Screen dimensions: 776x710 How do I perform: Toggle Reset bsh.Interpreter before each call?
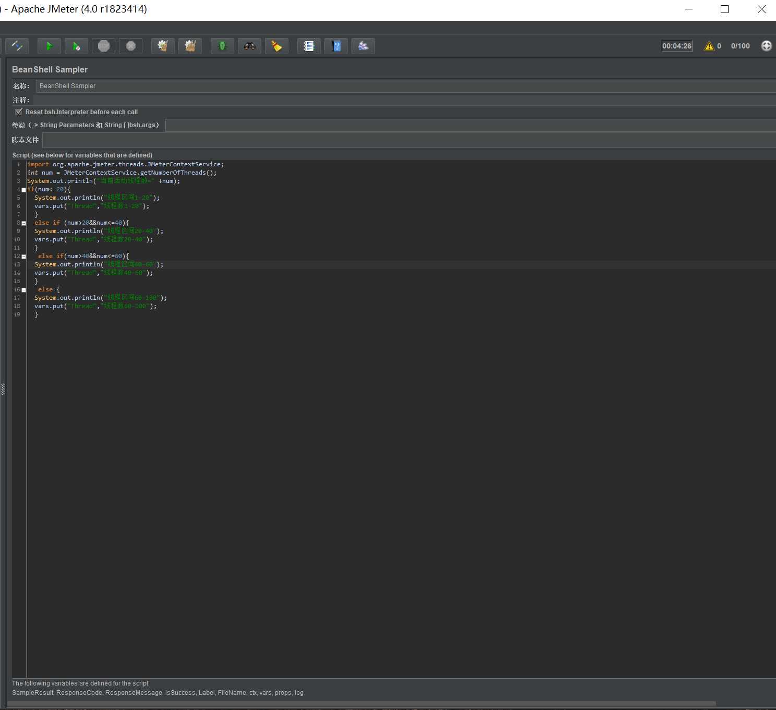tap(19, 112)
